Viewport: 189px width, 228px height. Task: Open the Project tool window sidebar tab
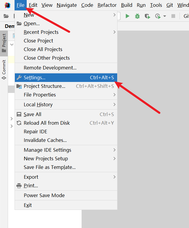[4, 43]
